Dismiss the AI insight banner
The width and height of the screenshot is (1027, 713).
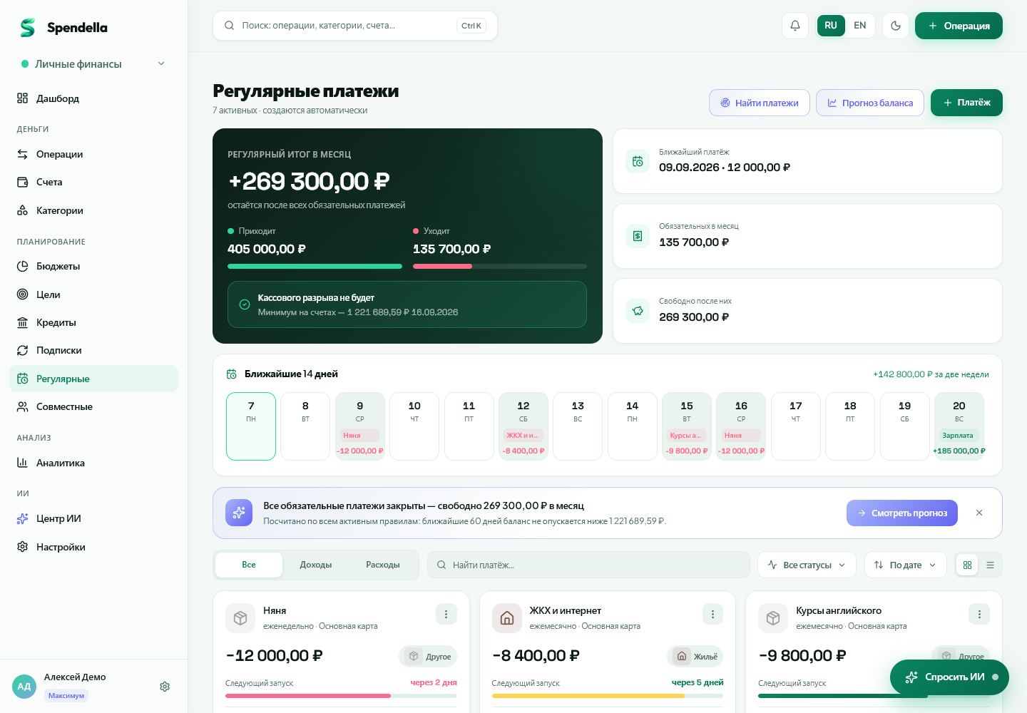pyautogui.click(x=979, y=513)
